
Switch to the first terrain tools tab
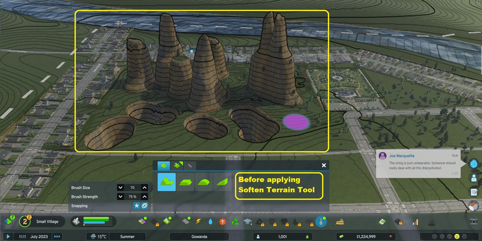click(164, 166)
